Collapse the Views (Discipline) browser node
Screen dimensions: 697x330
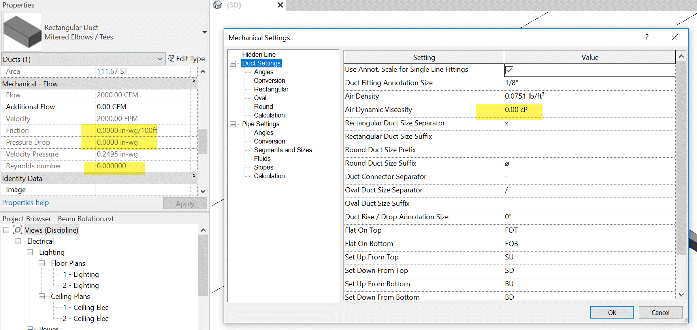tap(6, 230)
